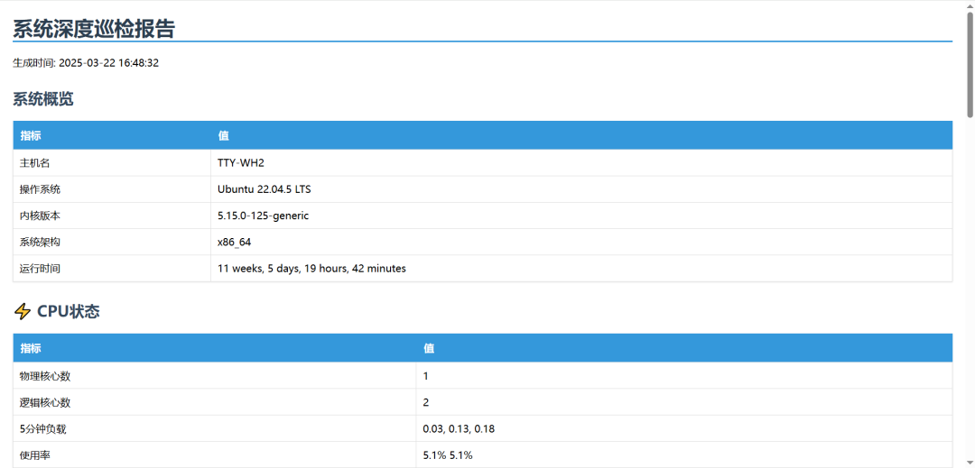Click the x86_64 architecture value
The width and height of the screenshot is (975, 468).
[x=234, y=242]
